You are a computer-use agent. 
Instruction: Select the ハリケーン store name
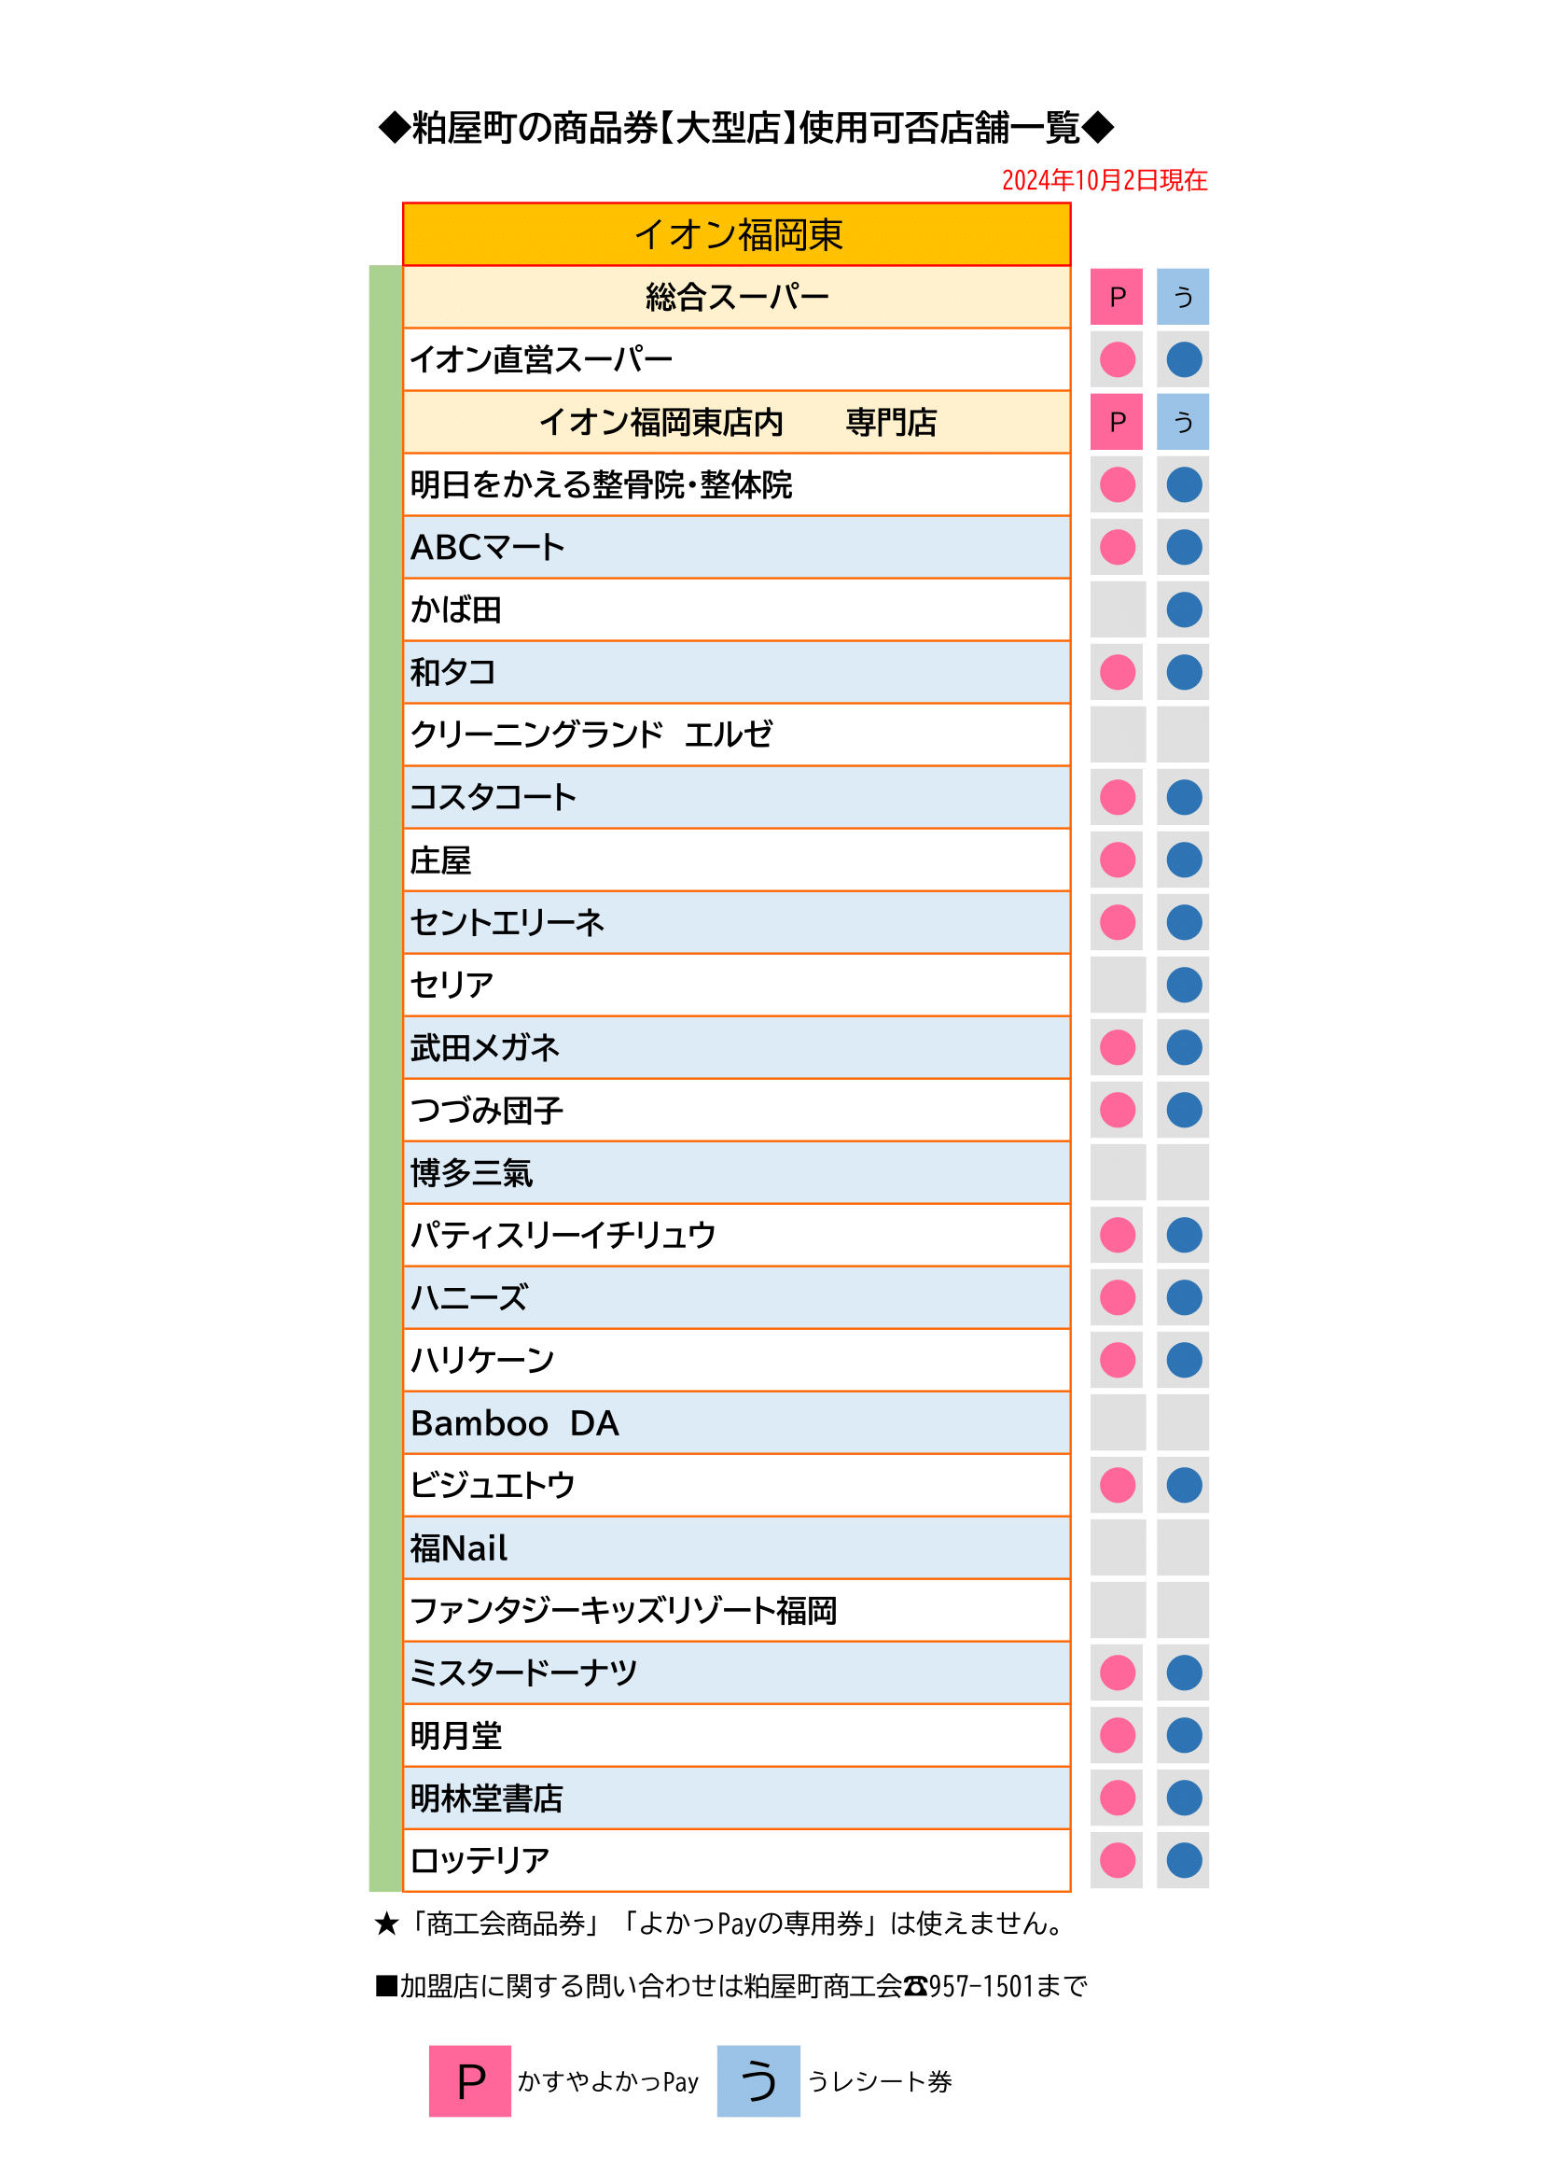point(481,1361)
